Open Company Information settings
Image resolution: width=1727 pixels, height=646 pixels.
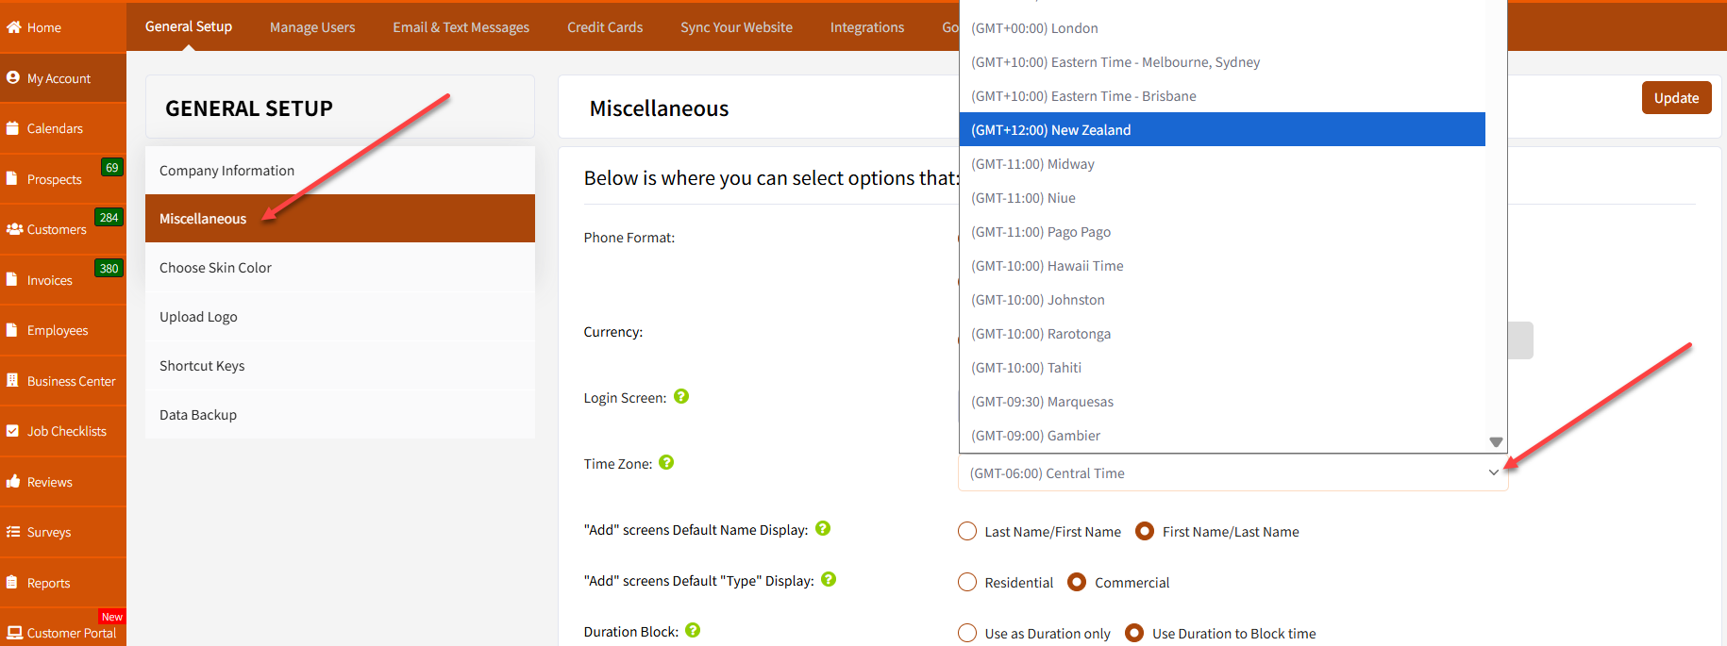point(340,171)
